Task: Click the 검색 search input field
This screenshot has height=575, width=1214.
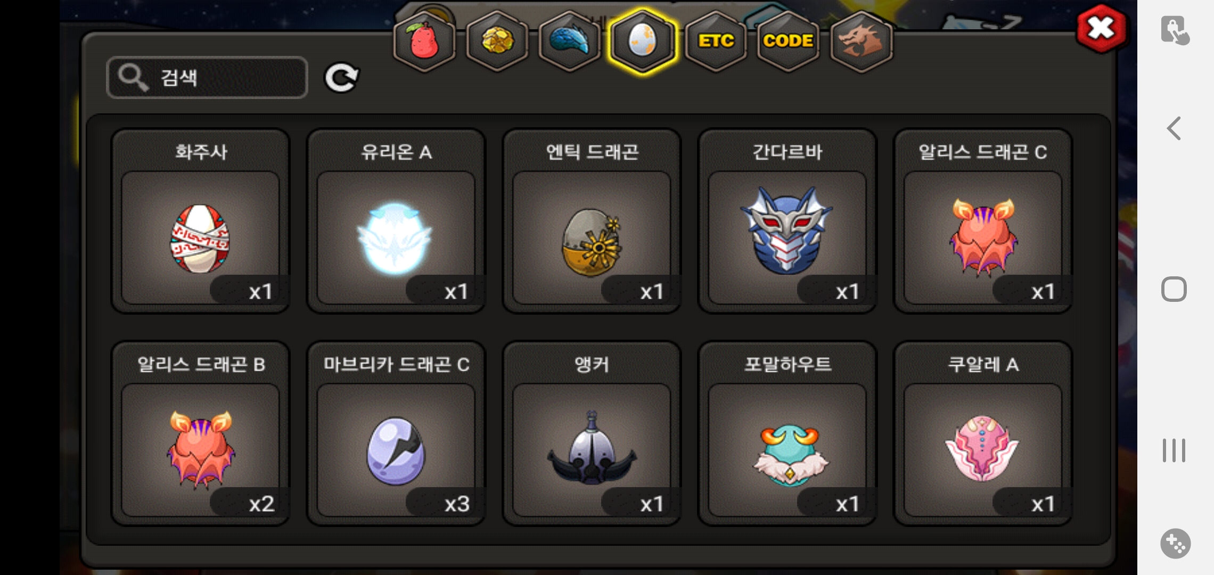Action: point(207,78)
